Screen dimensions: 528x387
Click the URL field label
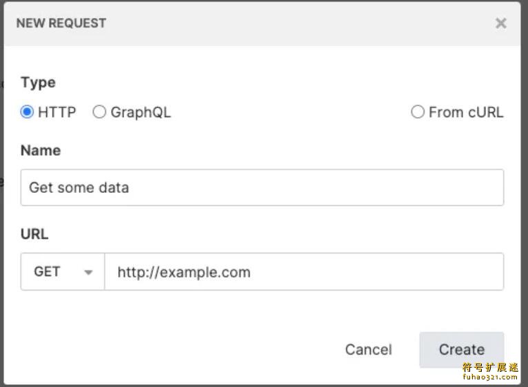coord(34,234)
